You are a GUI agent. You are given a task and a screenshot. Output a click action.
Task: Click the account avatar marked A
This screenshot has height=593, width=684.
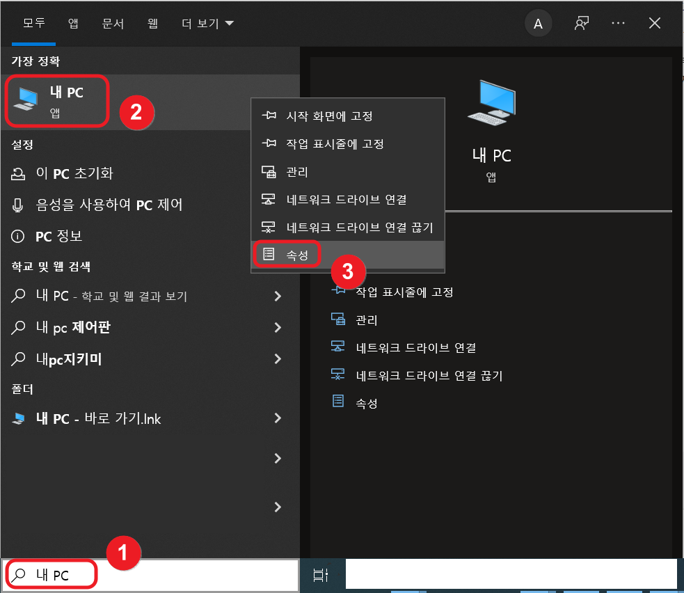538,23
